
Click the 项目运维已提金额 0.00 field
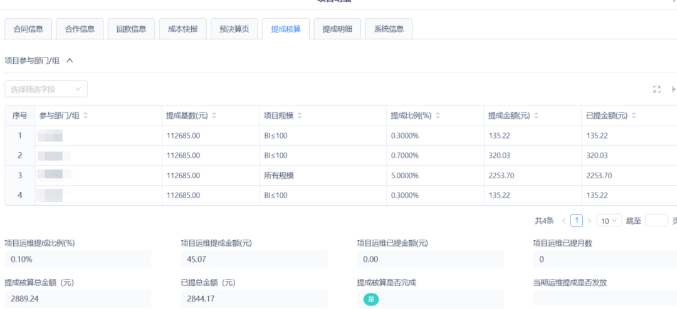[431, 260]
